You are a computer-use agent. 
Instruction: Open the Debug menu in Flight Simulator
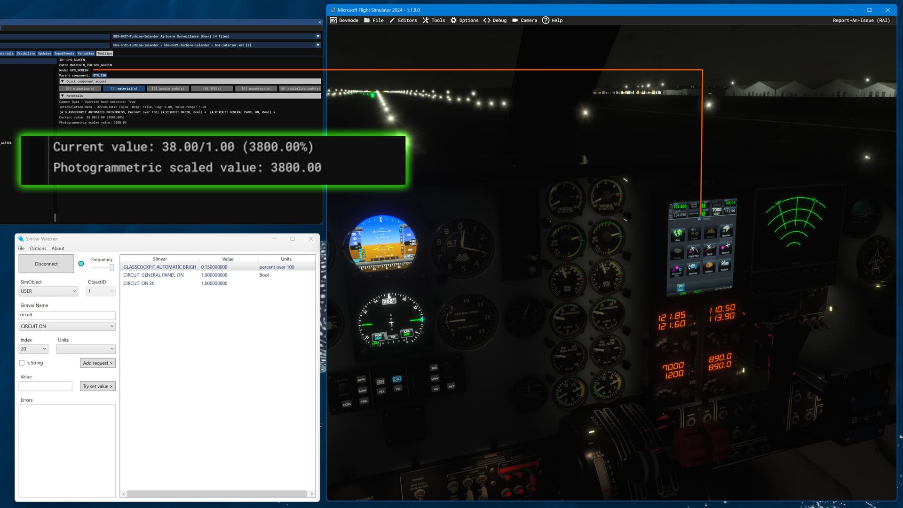495,20
